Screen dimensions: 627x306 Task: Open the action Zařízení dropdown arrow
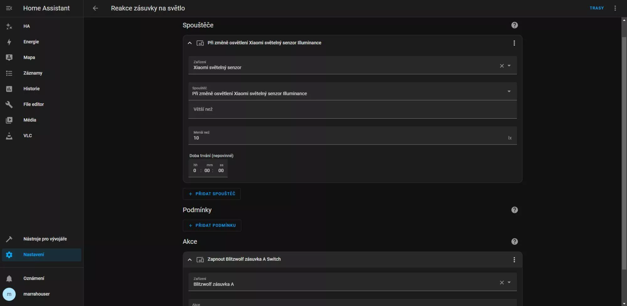pyautogui.click(x=509, y=283)
